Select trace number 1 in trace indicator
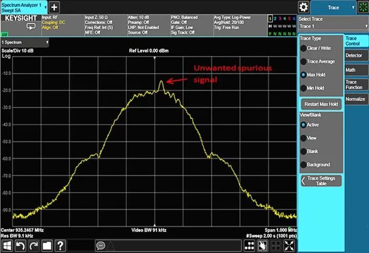369x253 pixels. pos(270,18)
